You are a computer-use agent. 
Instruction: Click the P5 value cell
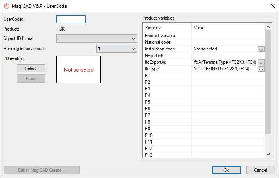coord(227,102)
